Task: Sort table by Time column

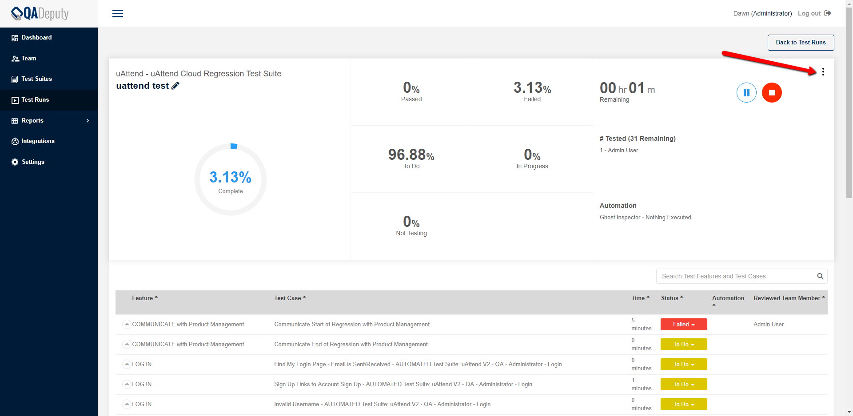Action: (640, 298)
